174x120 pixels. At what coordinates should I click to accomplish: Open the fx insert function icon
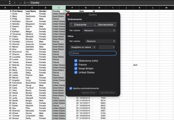[25, 3]
